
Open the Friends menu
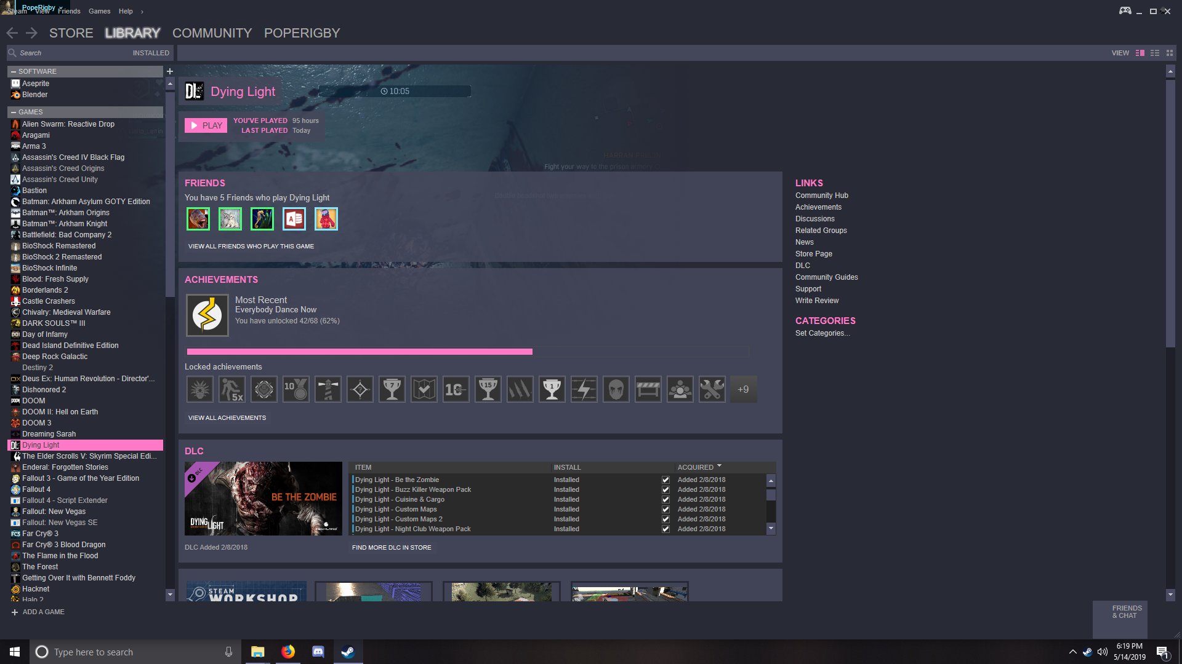click(x=68, y=11)
